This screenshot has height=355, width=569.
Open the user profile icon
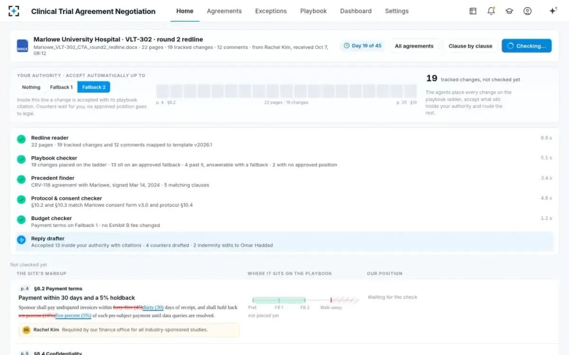coord(527,11)
